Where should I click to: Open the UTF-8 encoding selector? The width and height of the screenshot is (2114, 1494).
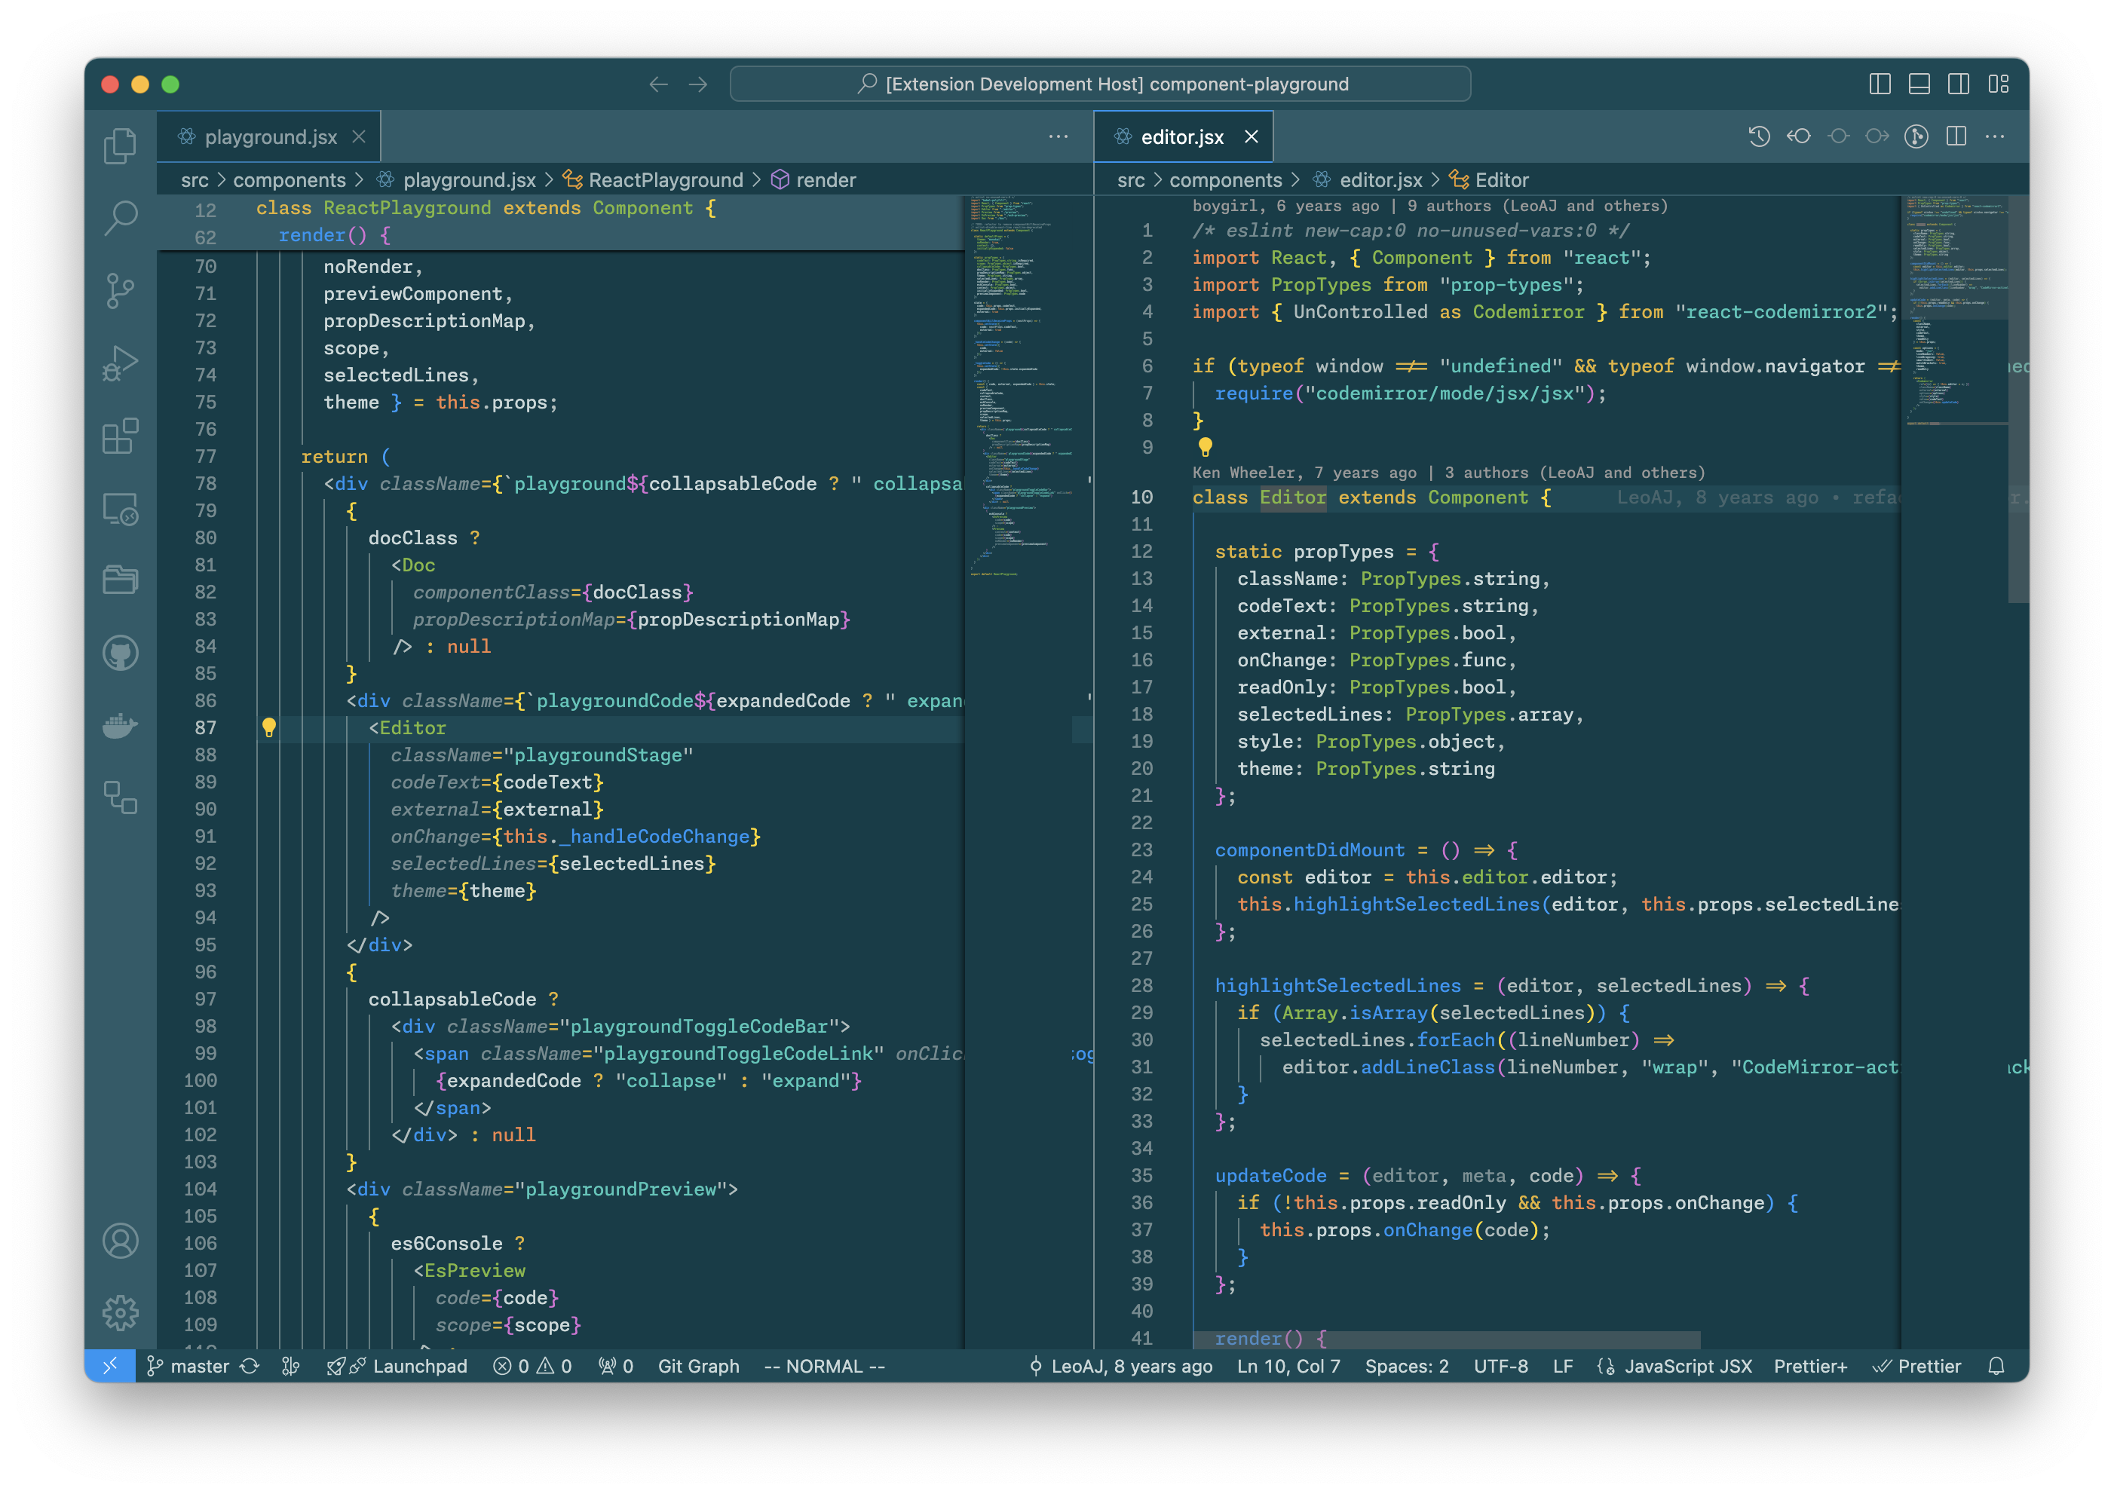(1500, 1366)
